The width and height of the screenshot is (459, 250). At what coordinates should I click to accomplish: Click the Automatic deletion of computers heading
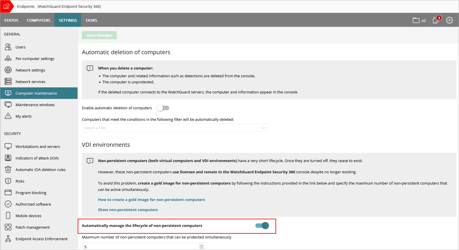coord(126,52)
